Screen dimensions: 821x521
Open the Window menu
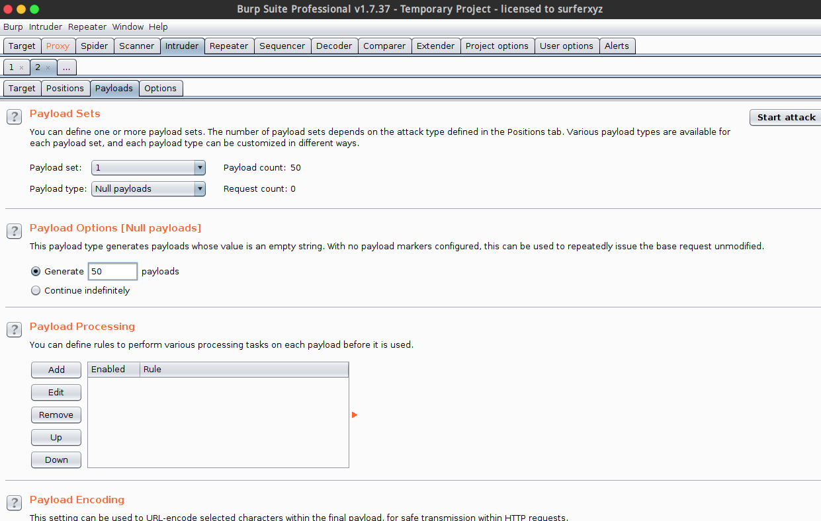tap(128, 27)
